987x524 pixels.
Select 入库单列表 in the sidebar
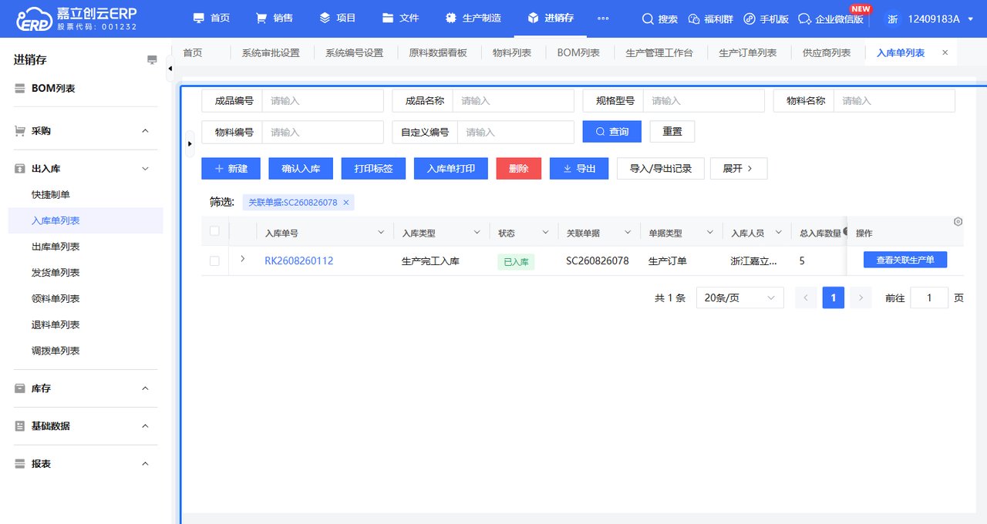(x=85, y=220)
